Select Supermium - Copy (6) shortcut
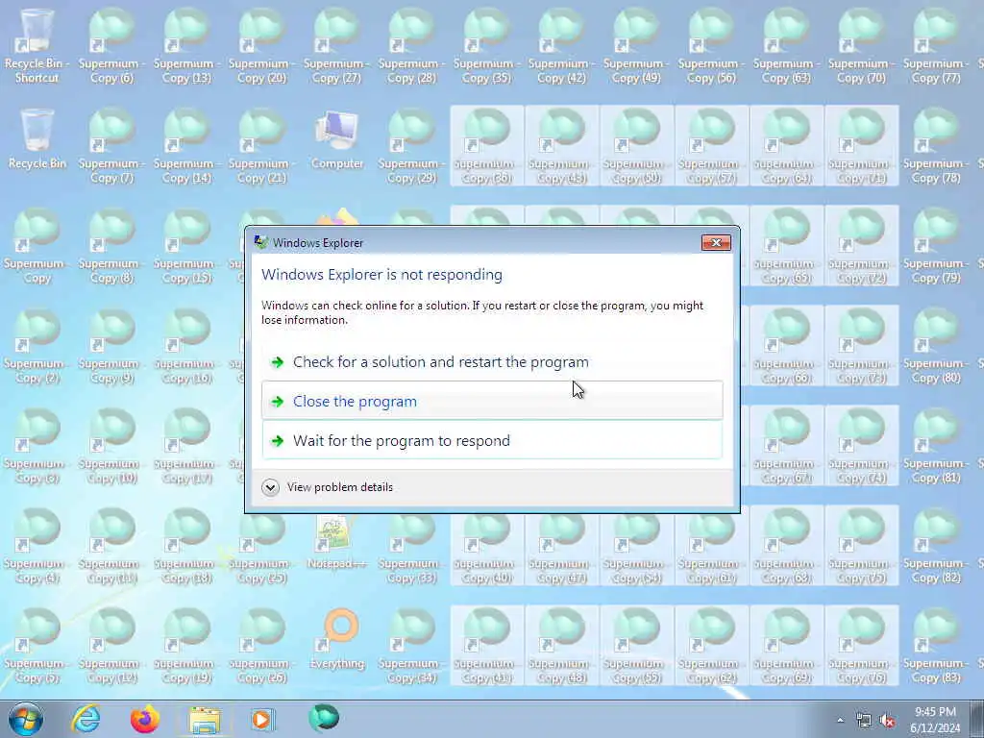This screenshot has width=984, height=738. (111, 46)
